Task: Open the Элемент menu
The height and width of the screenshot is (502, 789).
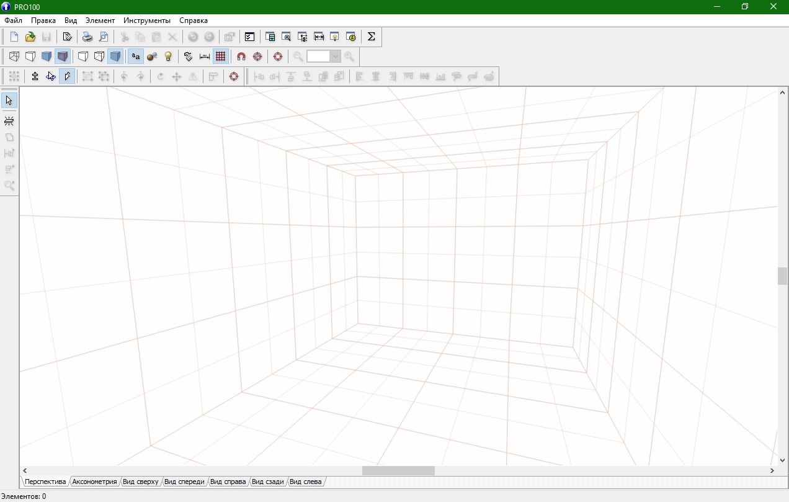Action: point(100,20)
